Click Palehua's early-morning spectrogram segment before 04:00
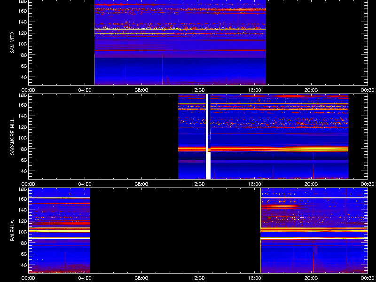The width and height of the screenshot is (376, 282). pyautogui.click(x=59, y=231)
